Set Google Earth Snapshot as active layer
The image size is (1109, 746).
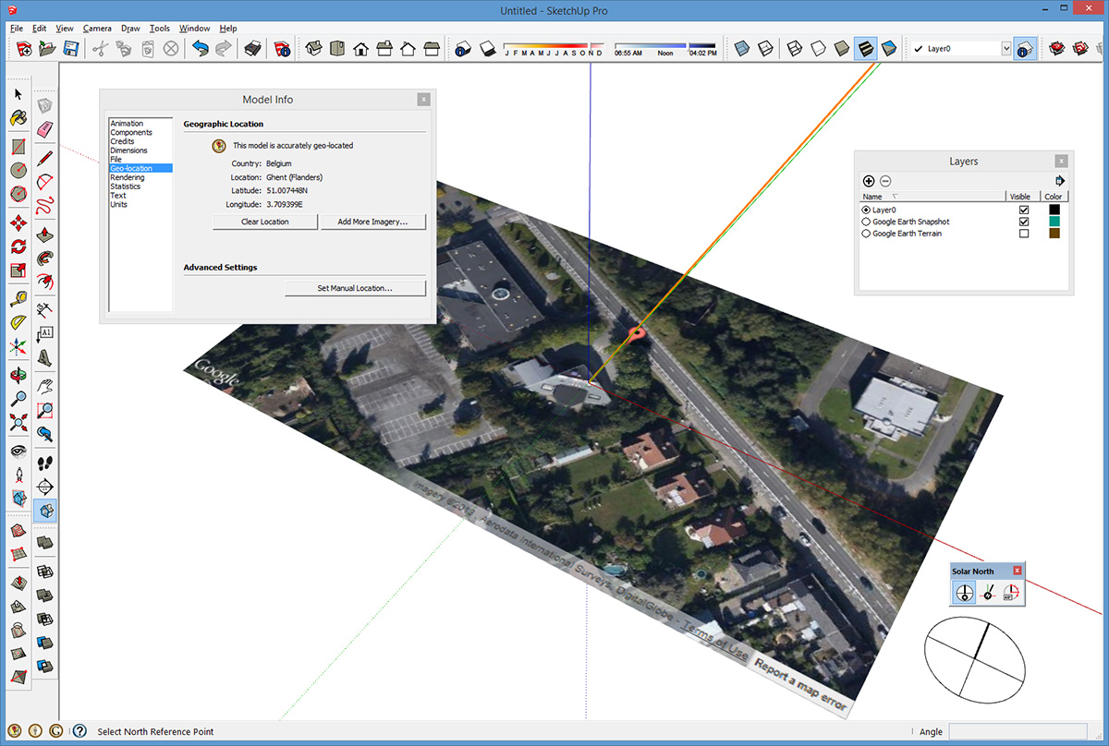click(x=866, y=223)
